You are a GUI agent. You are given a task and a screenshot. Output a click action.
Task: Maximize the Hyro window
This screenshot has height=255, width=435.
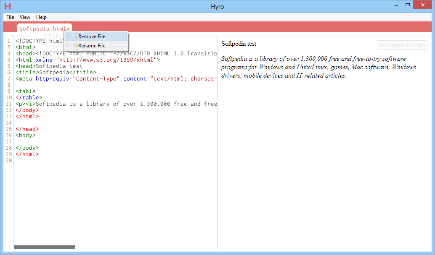click(x=408, y=5)
